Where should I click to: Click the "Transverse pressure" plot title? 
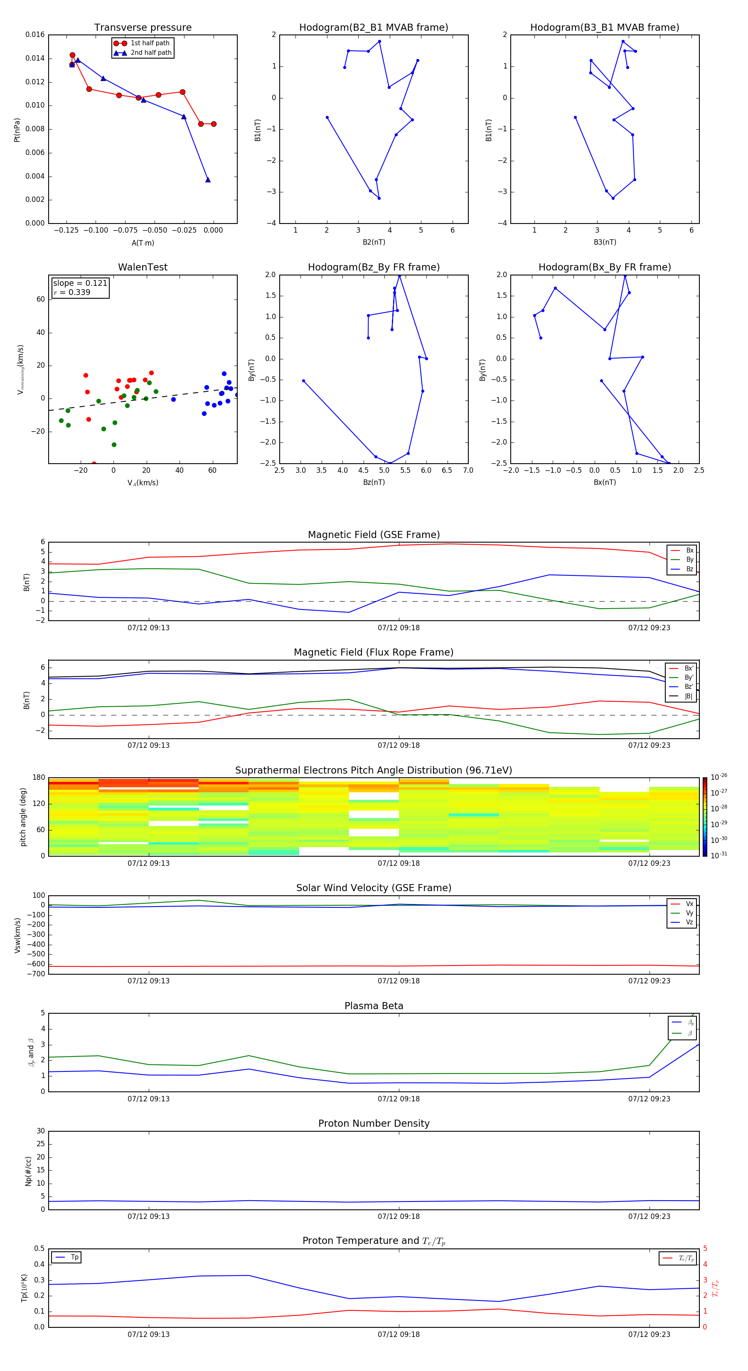pyautogui.click(x=143, y=28)
